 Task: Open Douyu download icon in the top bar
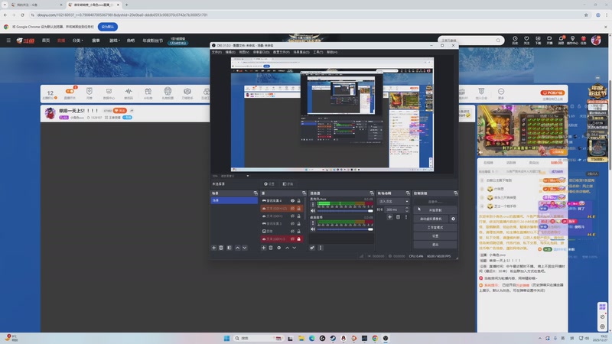click(538, 40)
